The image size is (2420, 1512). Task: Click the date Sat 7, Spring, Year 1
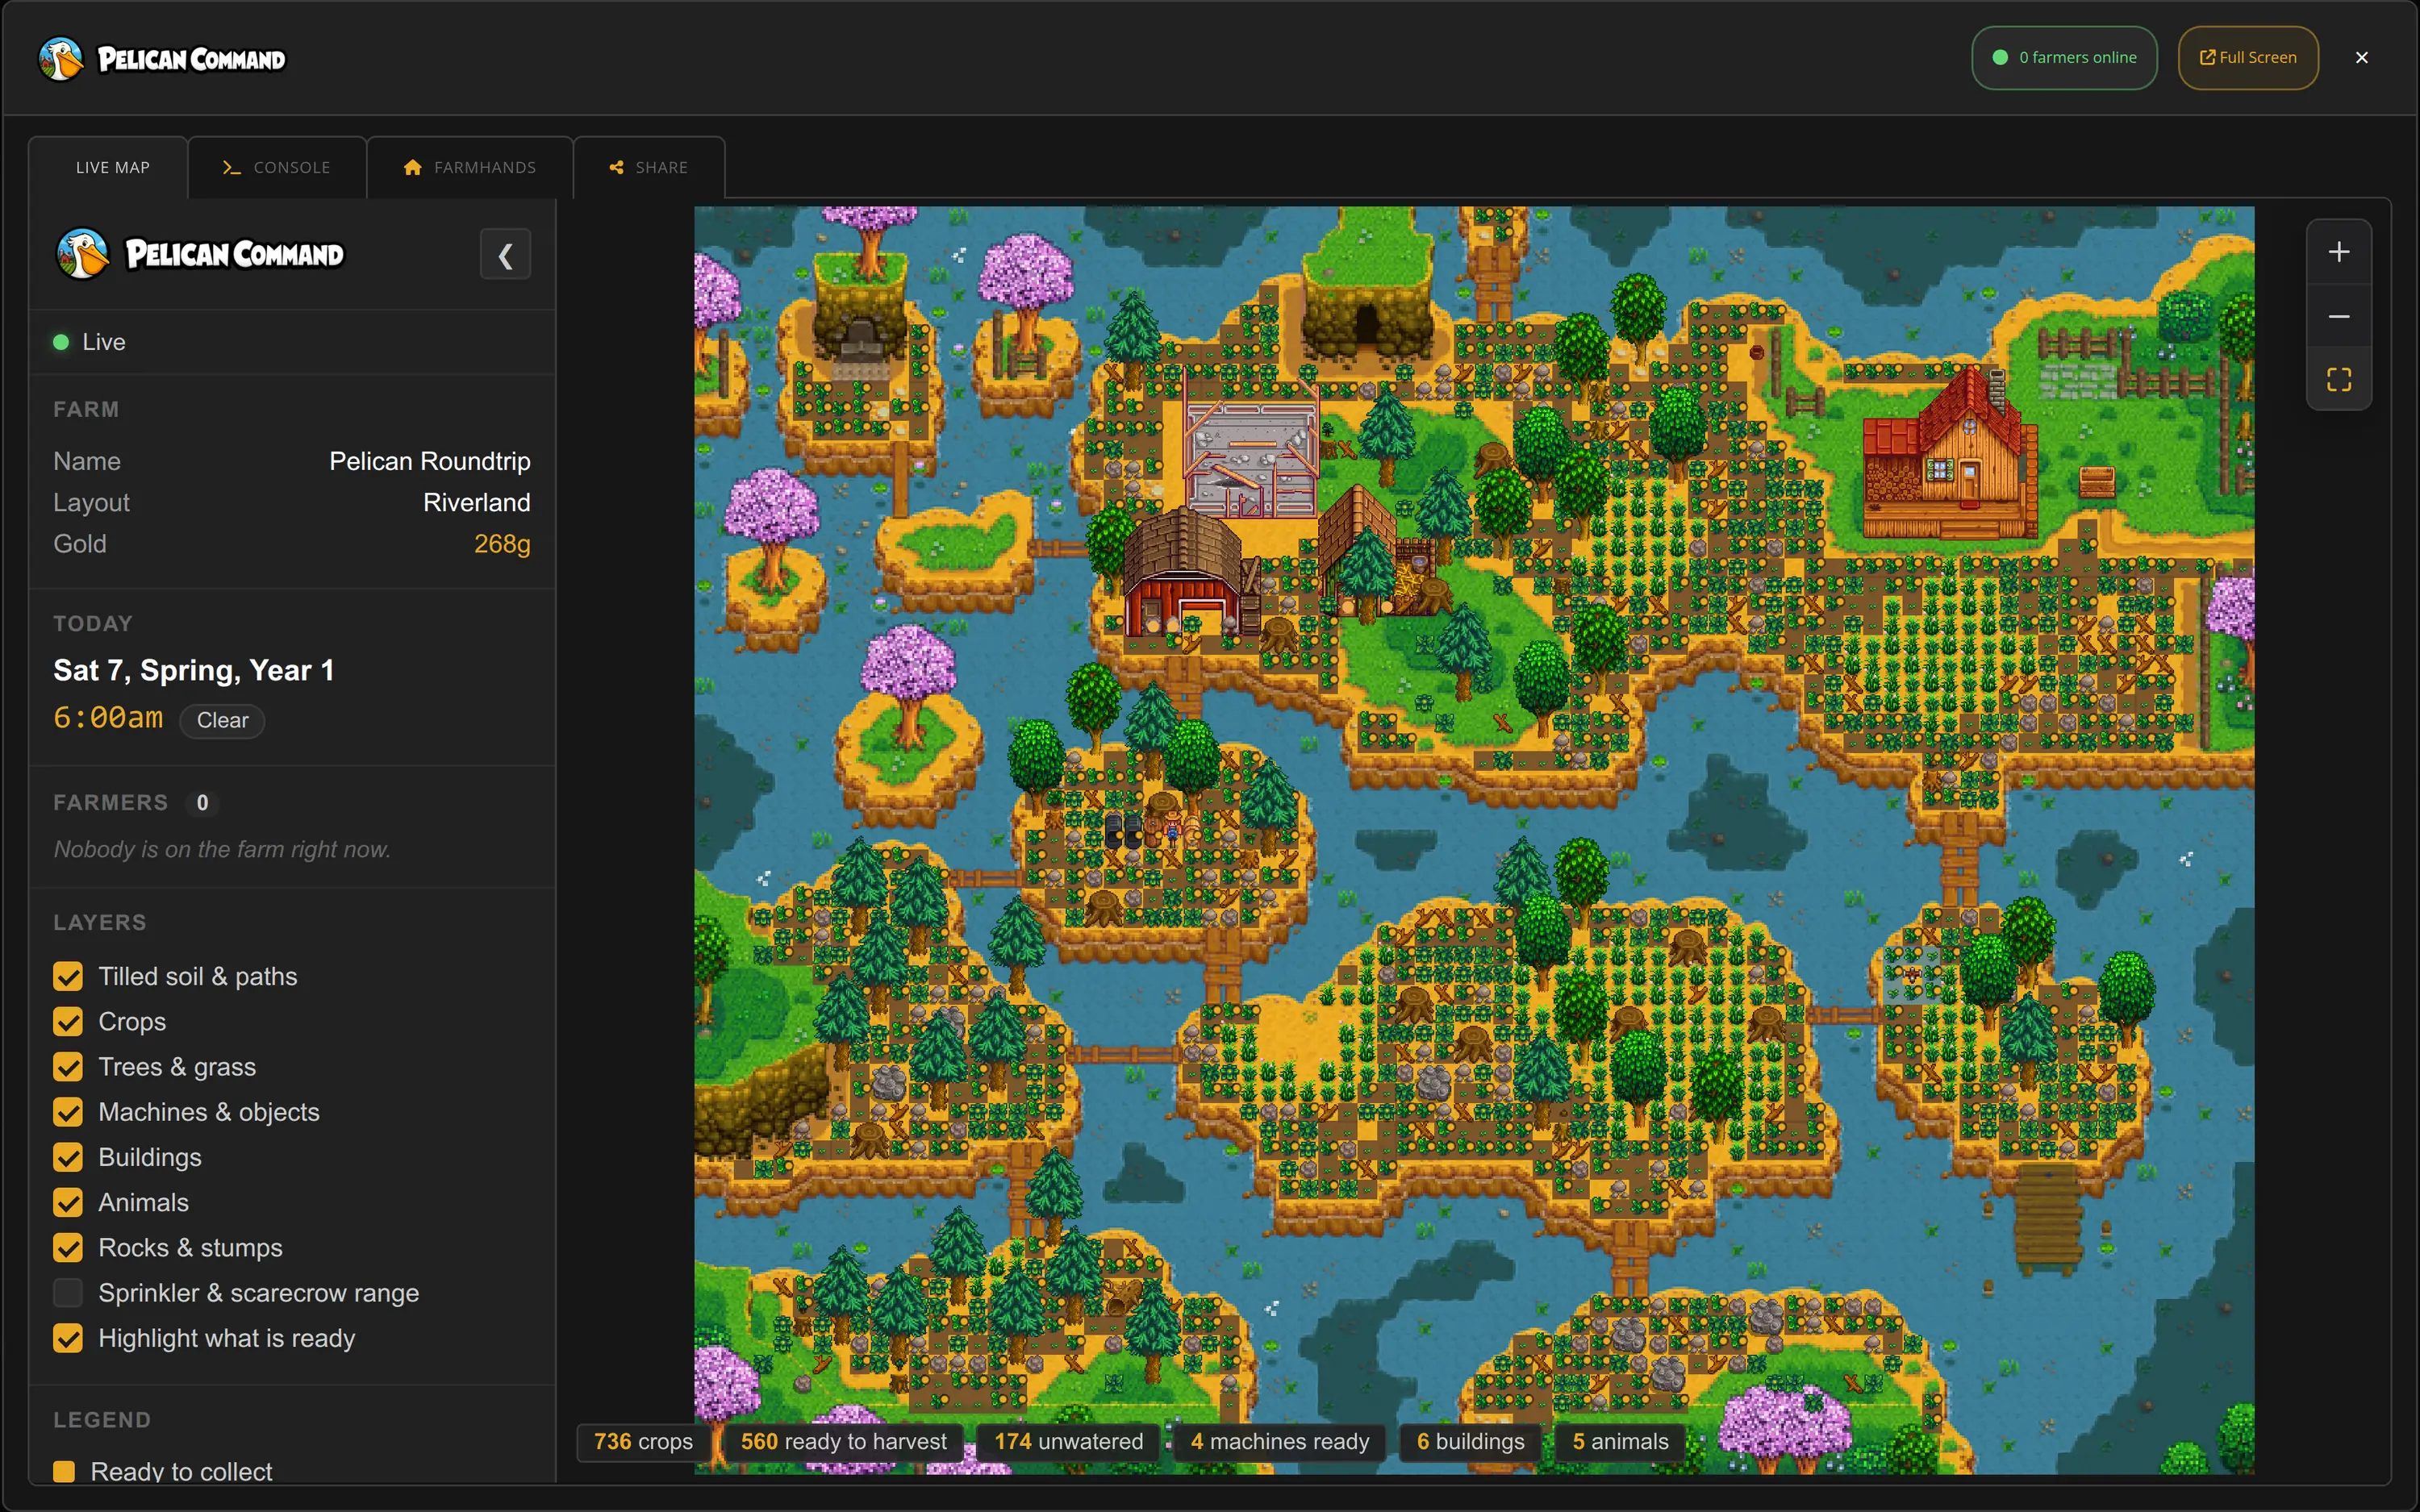[194, 670]
